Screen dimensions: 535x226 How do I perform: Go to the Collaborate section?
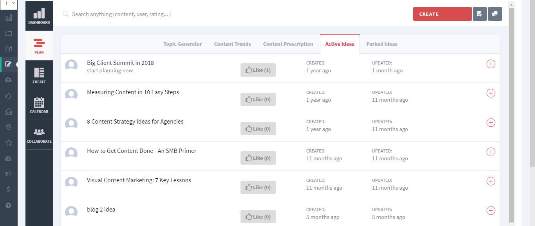(39, 135)
